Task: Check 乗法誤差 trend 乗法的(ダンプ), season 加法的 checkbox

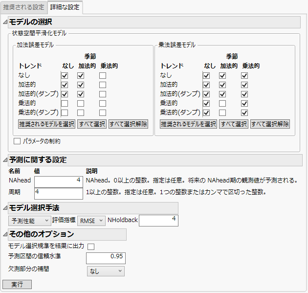Action: [x=222, y=113]
